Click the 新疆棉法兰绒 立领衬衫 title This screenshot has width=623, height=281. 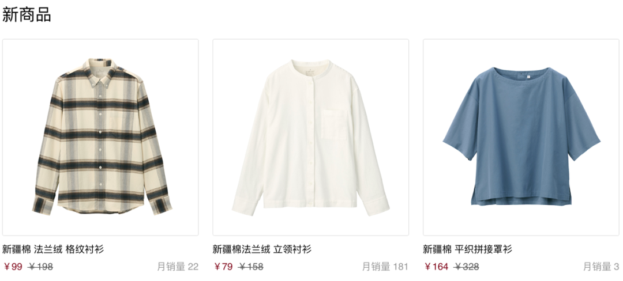[262, 249]
